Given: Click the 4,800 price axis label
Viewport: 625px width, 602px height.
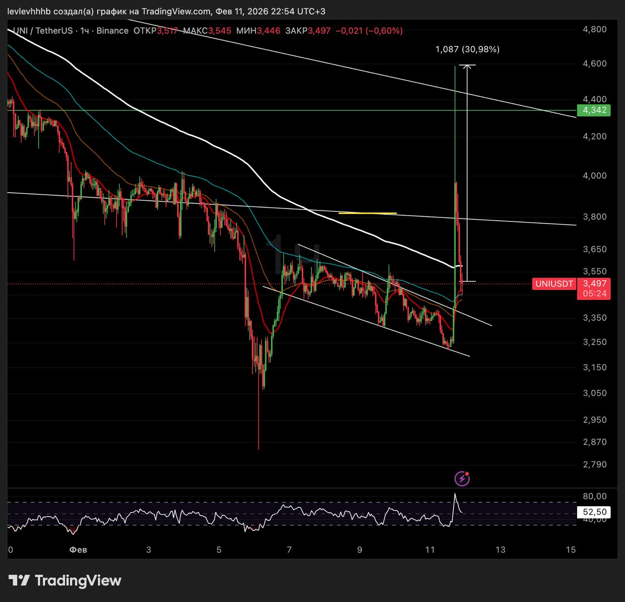Looking at the screenshot, I should click(x=595, y=29).
